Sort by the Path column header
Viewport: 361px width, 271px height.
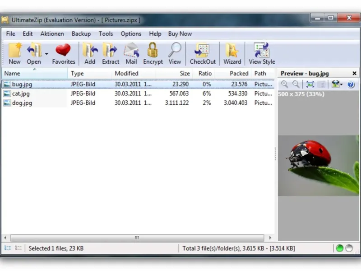tap(263, 74)
